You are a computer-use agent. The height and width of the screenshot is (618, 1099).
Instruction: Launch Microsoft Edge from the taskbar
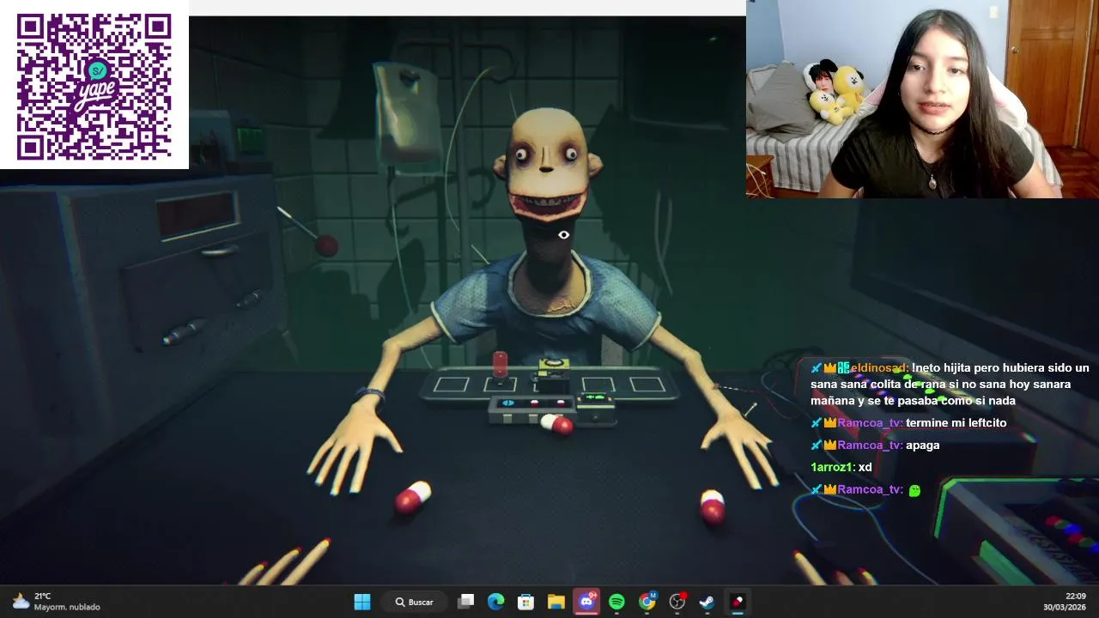click(x=496, y=602)
